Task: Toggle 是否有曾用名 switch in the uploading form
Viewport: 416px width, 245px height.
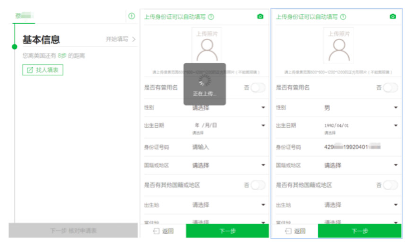Action: (258, 87)
